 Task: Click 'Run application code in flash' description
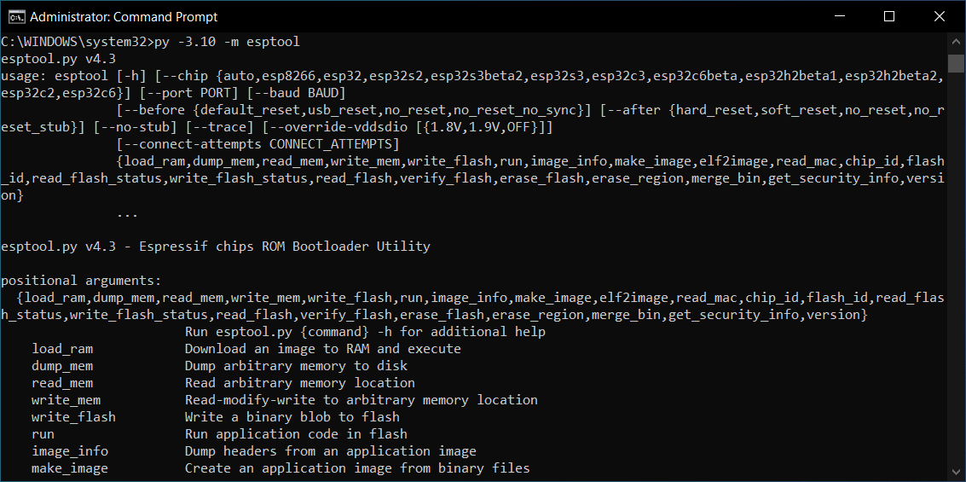(296, 434)
